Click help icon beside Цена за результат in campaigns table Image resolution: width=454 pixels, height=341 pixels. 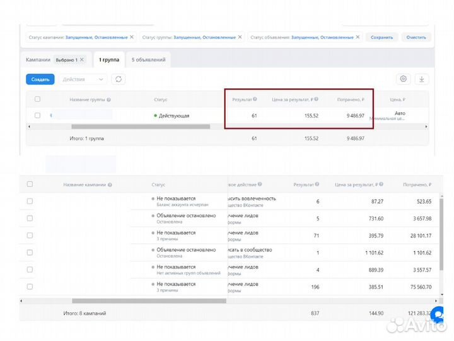point(381,184)
